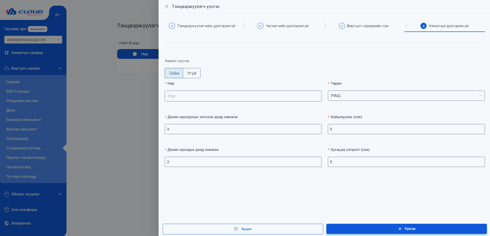Click the Simplehost globe icon
490x236 pixels.
pos(7,223)
